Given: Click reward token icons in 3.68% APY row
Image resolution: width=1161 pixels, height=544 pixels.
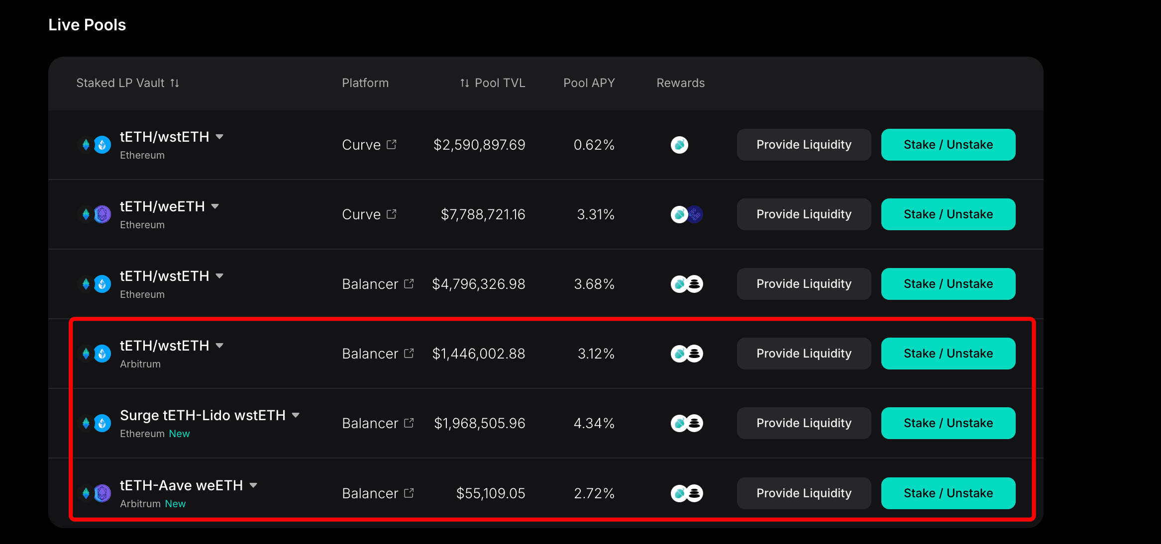Looking at the screenshot, I should pos(687,284).
